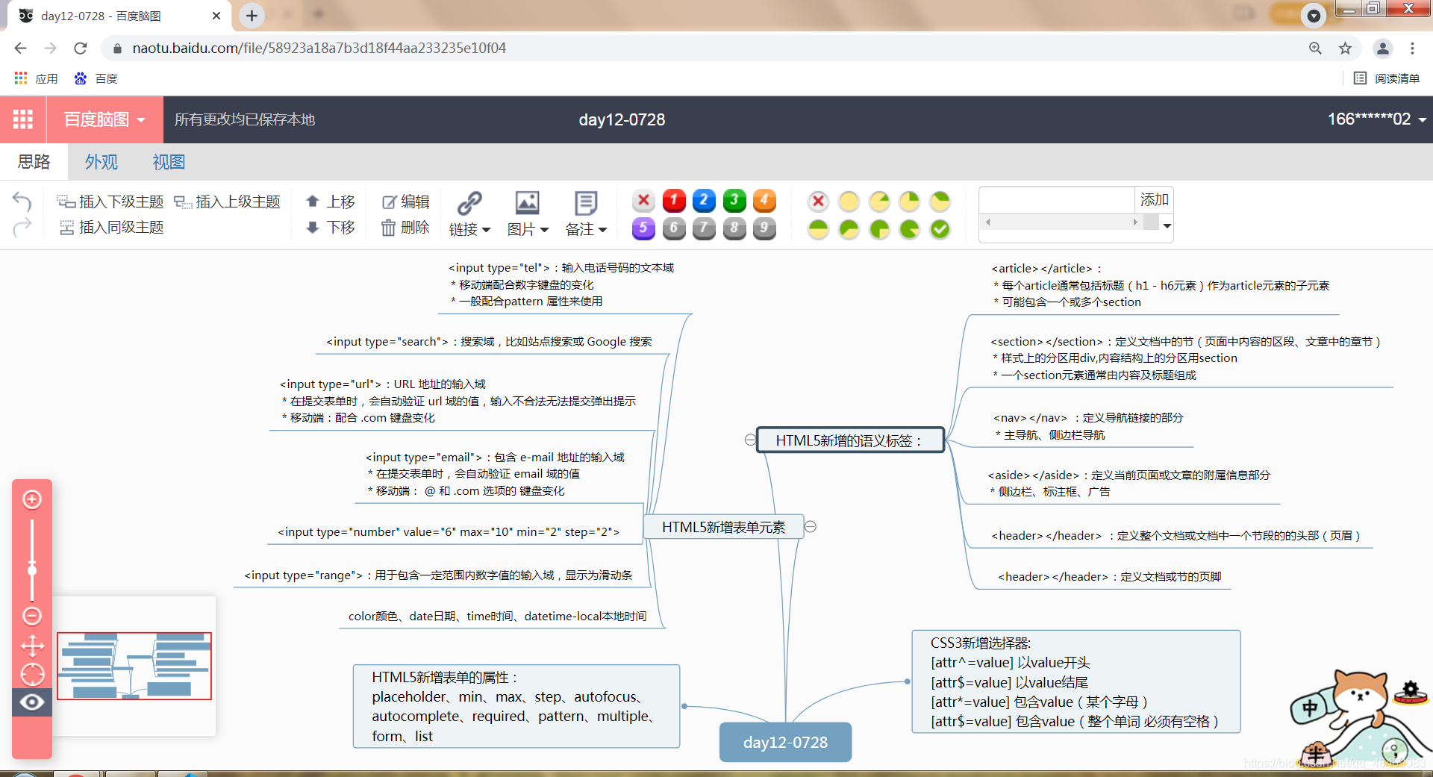This screenshot has width=1433, height=777.
Task: Collapse the HTML5新增表单元素 node
Action: pyautogui.click(x=811, y=527)
